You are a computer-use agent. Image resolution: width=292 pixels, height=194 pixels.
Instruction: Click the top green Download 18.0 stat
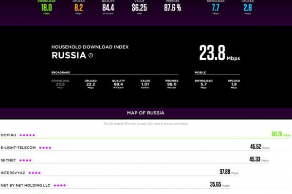click(46, 8)
